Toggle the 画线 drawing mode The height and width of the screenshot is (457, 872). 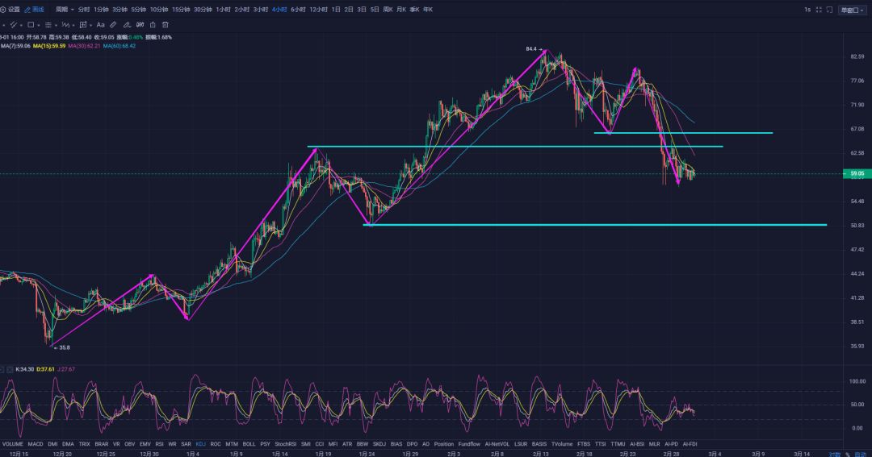pos(34,10)
